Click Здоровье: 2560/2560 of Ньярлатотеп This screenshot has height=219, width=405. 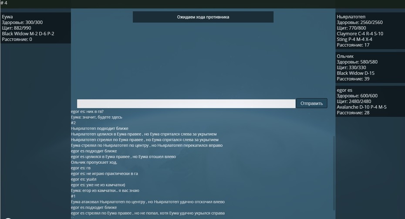point(360,23)
